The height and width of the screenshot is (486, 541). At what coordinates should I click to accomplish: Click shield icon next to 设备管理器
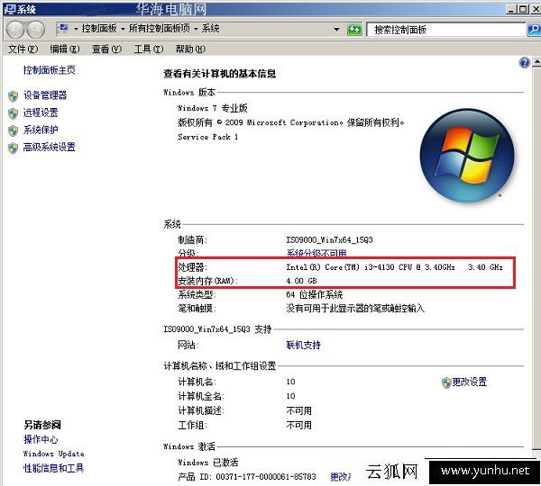coord(14,96)
